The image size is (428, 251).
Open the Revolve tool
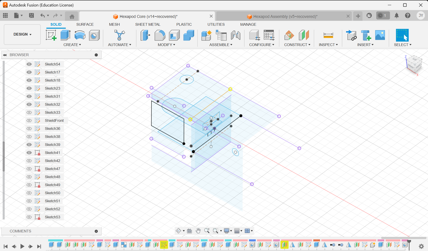pos(80,35)
